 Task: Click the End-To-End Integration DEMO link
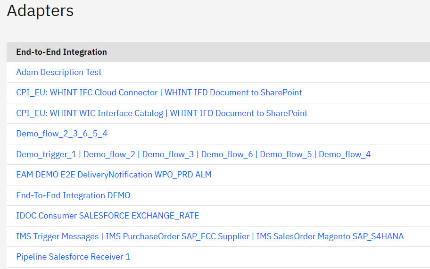pos(73,195)
